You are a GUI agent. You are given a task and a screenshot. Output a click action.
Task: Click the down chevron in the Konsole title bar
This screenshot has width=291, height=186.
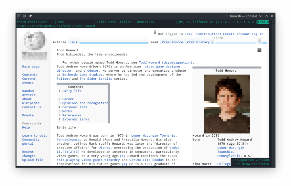[261, 16]
